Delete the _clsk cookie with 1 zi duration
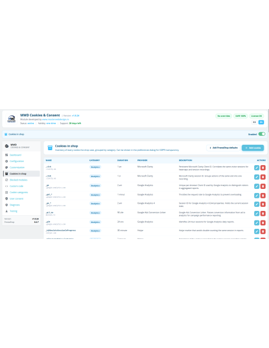Screen dimensions: 269x348 click(x=263, y=177)
